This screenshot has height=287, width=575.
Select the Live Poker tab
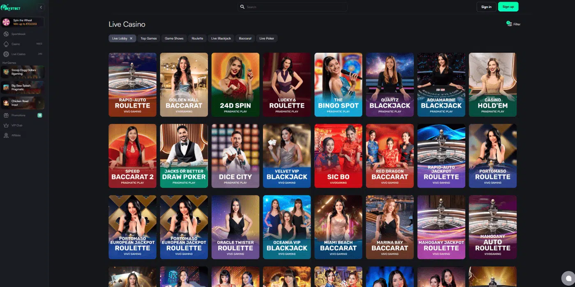tap(267, 39)
